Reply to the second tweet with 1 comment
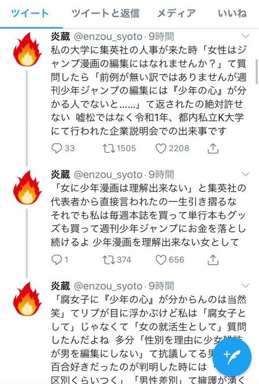259x384 pixels. tap(60, 260)
